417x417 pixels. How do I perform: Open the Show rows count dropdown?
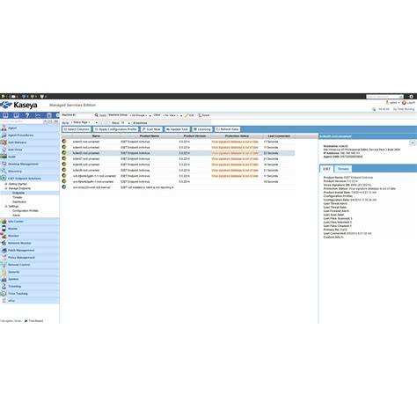click(125, 123)
